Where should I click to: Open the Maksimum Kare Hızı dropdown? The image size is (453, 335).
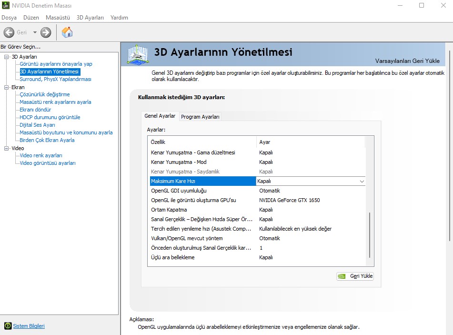pyautogui.click(x=362, y=181)
